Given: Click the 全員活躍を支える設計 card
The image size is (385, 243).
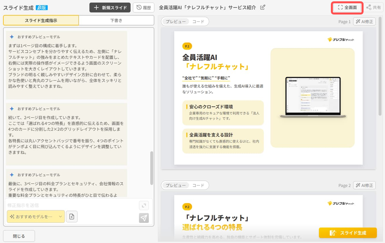Looking at the screenshot, I should click(x=223, y=141).
